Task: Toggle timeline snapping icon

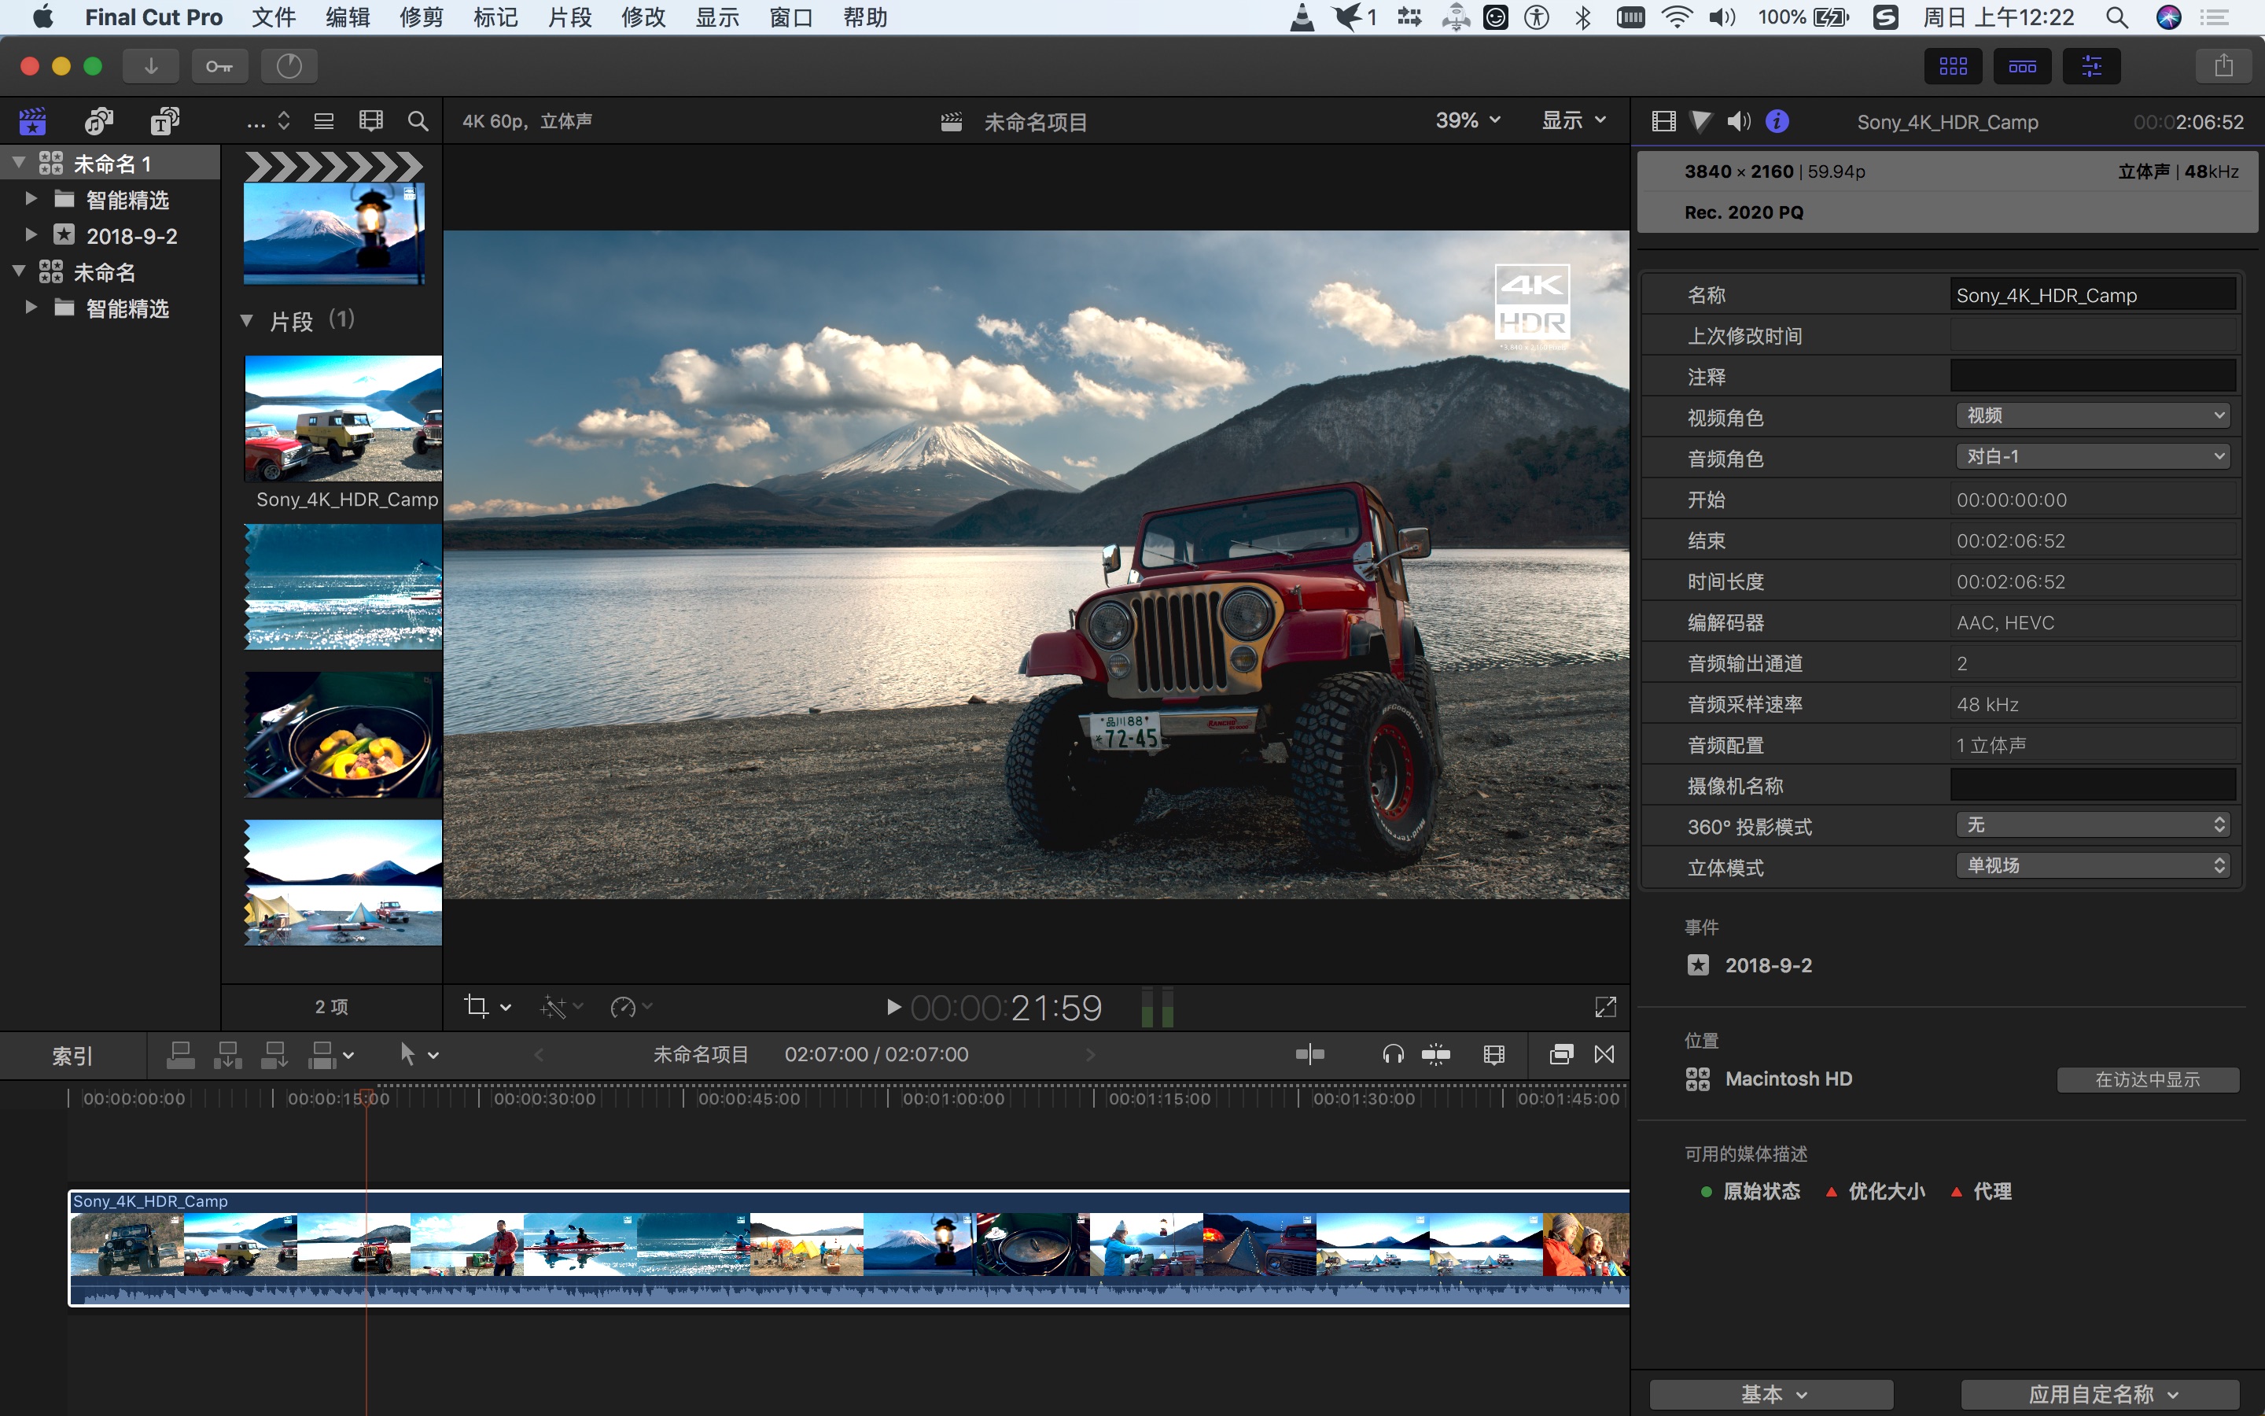Action: tap(1434, 1054)
